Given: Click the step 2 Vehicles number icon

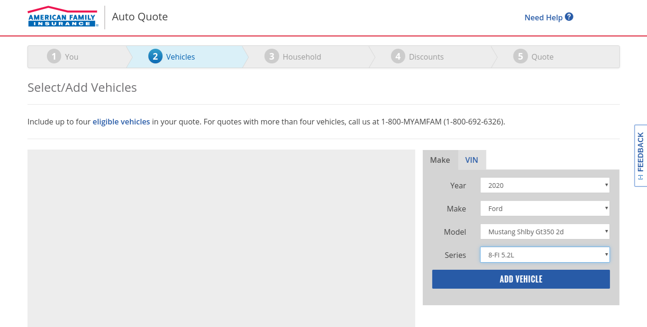Looking at the screenshot, I should click(155, 57).
